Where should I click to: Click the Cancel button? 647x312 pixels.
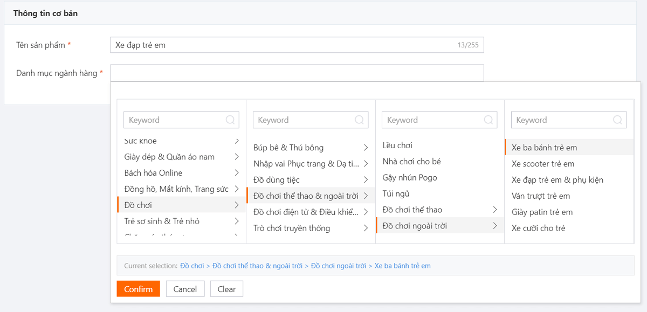point(185,289)
